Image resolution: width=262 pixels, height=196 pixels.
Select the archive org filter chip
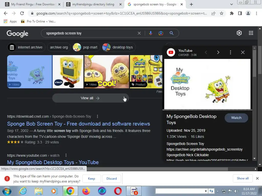click(x=59, y=47)
